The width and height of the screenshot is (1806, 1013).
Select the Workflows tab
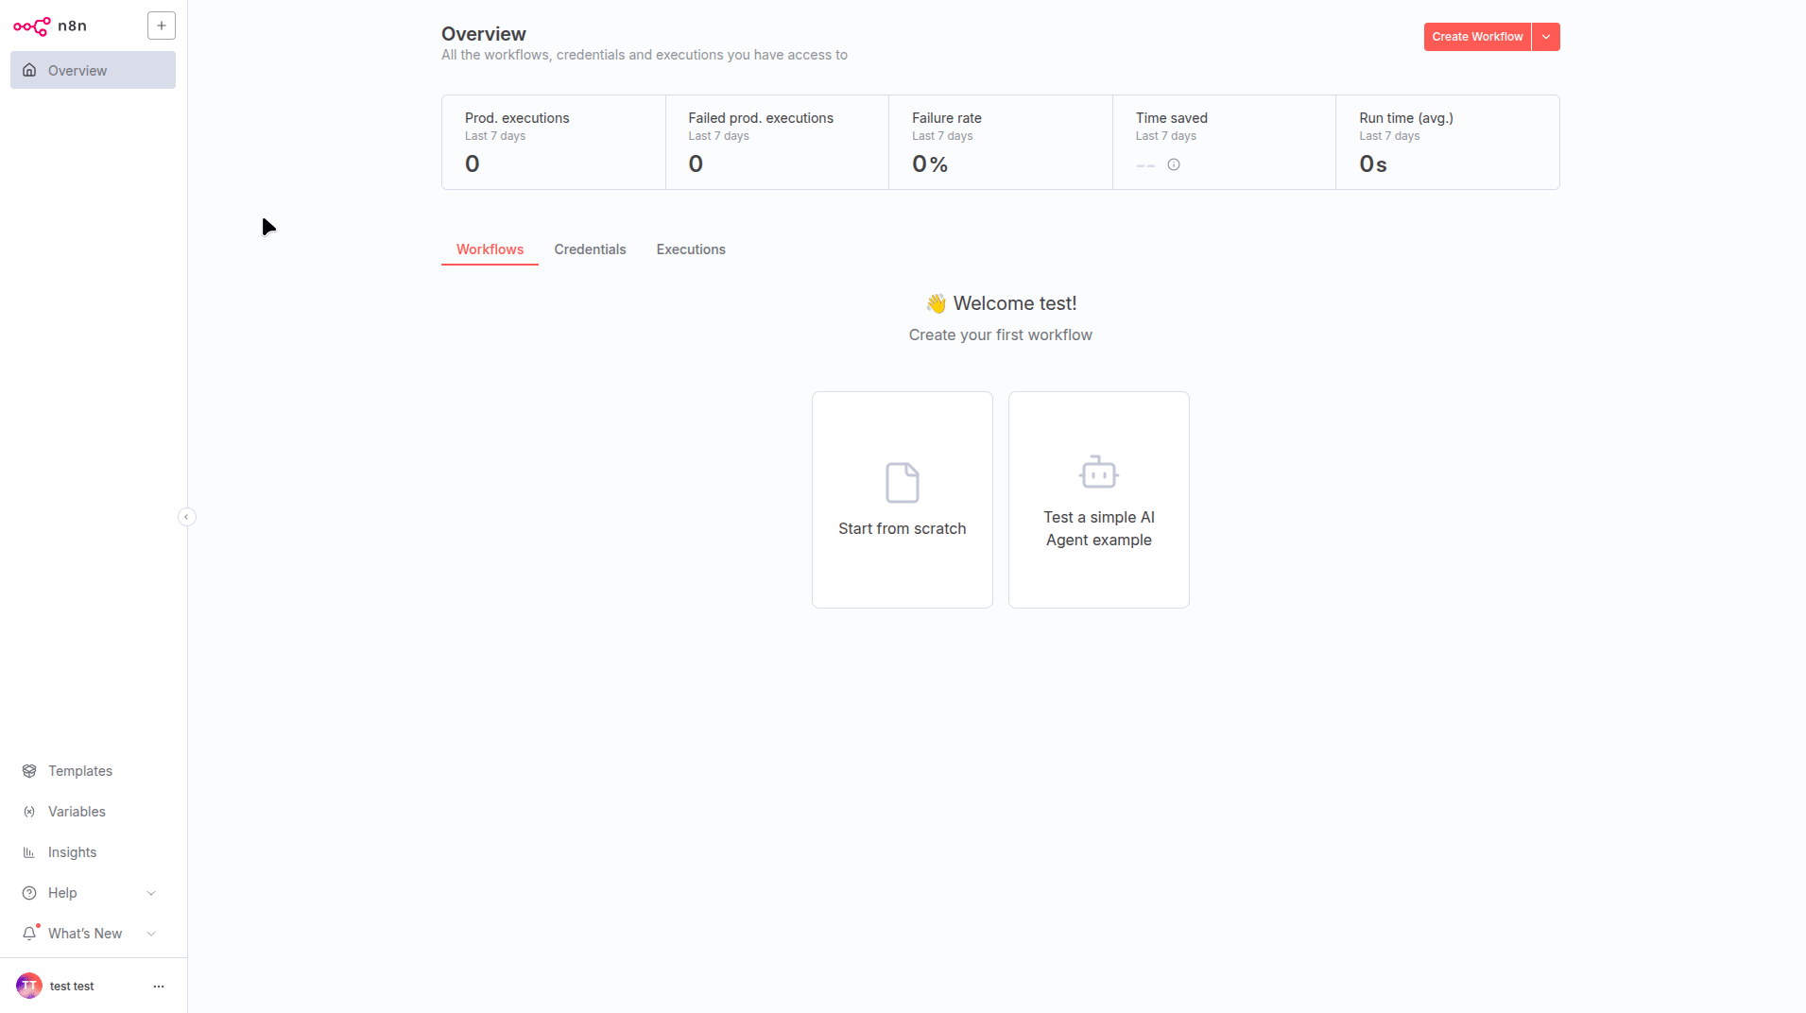tap(490, 249)
